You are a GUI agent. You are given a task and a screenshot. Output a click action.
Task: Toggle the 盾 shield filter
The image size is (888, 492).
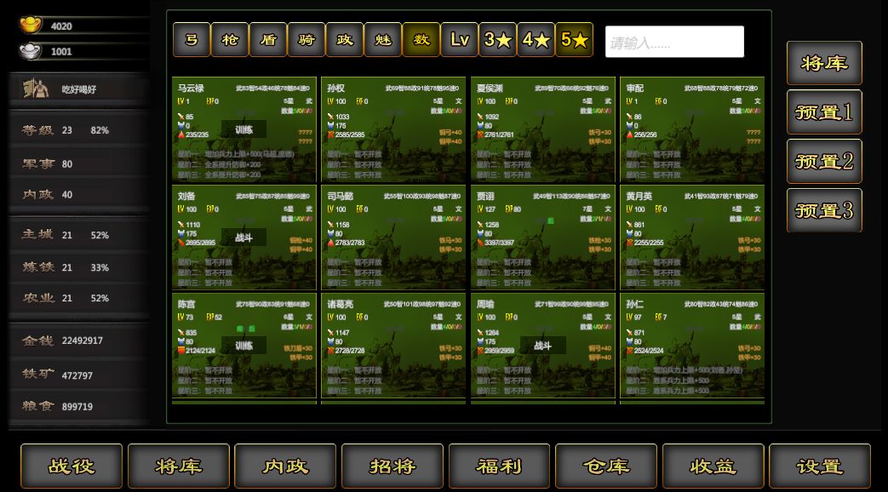click(268, 40)
